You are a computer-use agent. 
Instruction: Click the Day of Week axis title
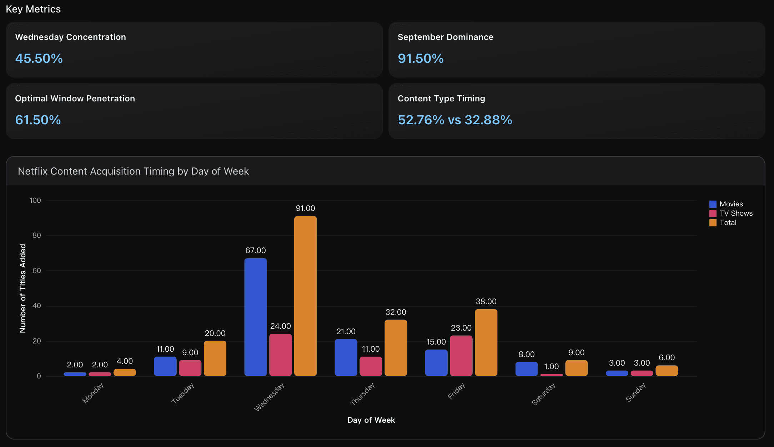[x=371, y=420]
